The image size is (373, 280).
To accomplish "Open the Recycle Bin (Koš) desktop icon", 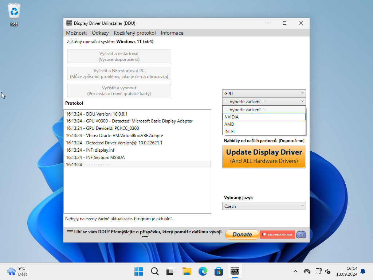I will tap(14, 15).
